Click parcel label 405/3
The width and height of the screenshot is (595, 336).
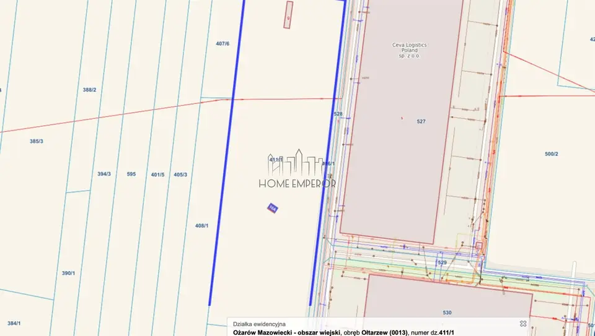pos(180,174)
